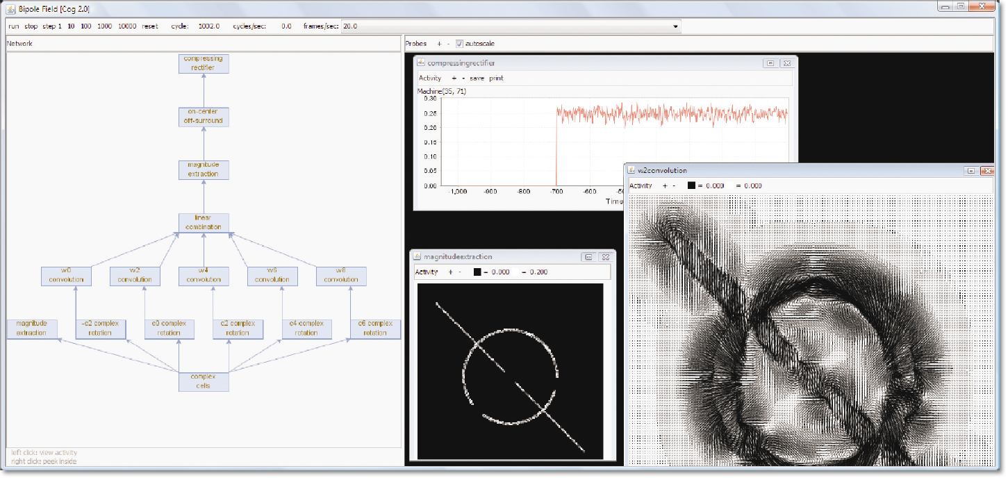Toggle the autoscale checkbox
The width and height of the screenshot is (1008, 480).
460,44
